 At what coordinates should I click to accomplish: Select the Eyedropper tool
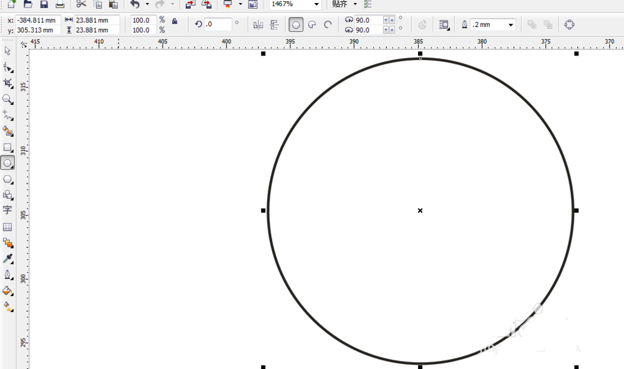[7, 259]
